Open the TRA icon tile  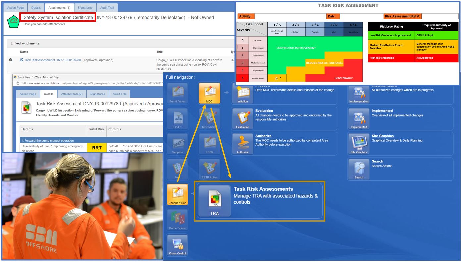point(214,201)
